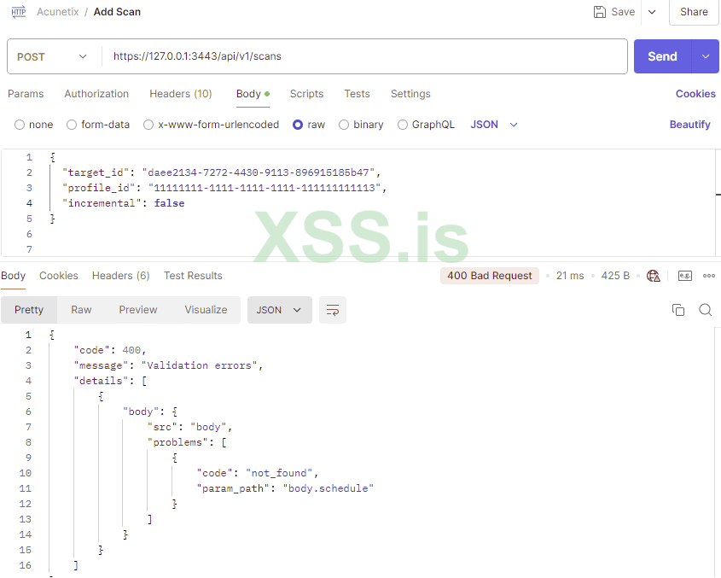Expand the Save options arrow

click(652, 12)
